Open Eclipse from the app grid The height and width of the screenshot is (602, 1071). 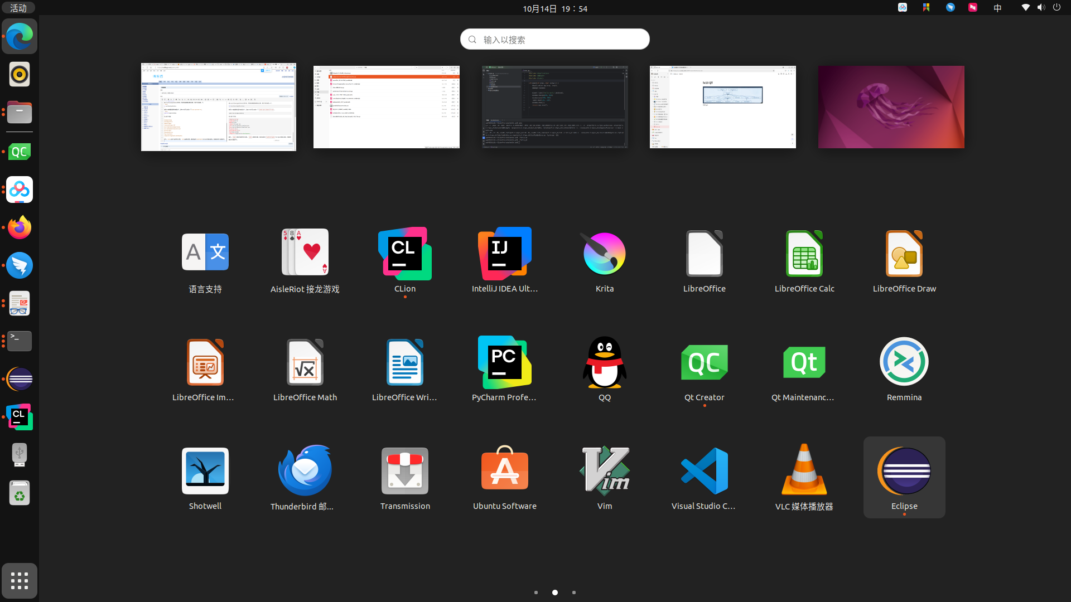pyautogui.click(x=904, y=477)
